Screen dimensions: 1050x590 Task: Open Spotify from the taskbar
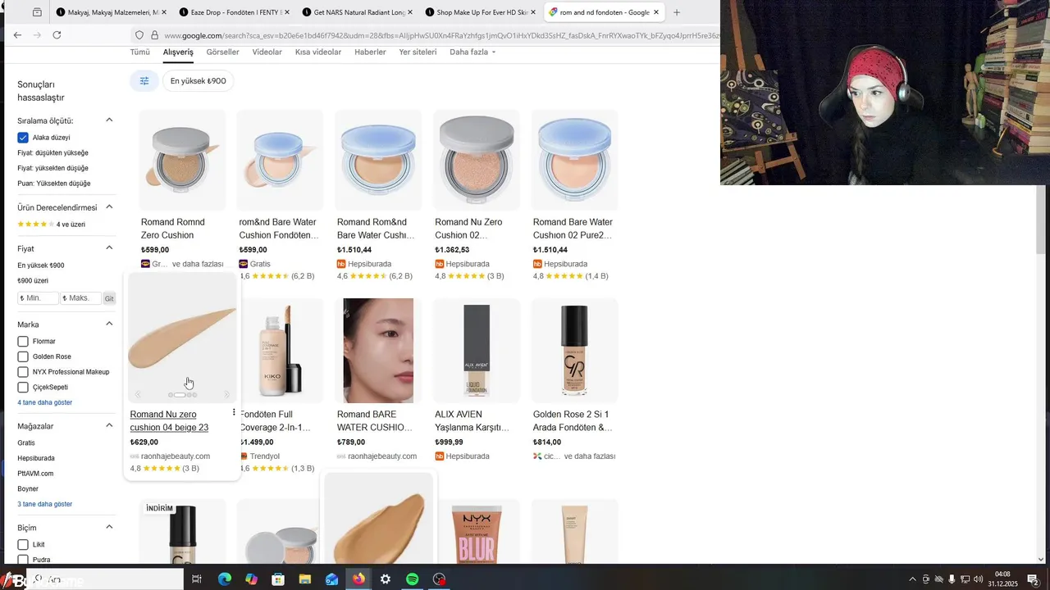click(413, 579)
